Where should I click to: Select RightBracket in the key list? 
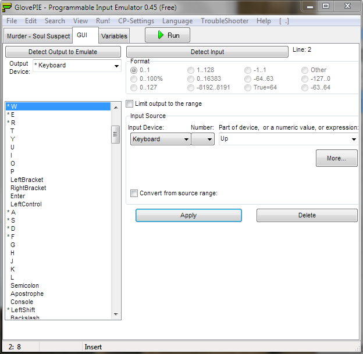(x=58, y=188)
